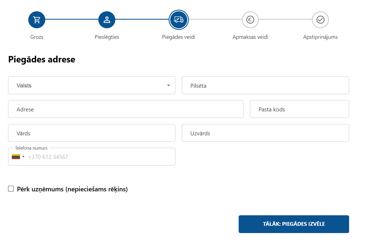Screen dimensions: 365x250
Task: Open the Apmaksas veidi step label
Action: (250, 37)
